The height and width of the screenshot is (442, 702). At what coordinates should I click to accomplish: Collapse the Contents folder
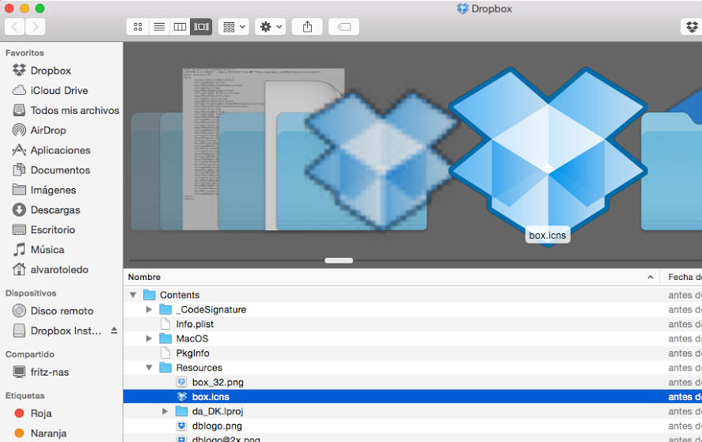[x=133, y=295]
